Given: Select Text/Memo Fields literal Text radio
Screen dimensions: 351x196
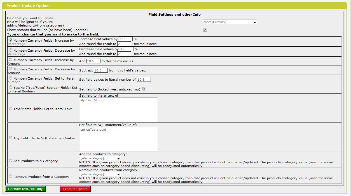Looking at the screenshot, I should (11, 109).
